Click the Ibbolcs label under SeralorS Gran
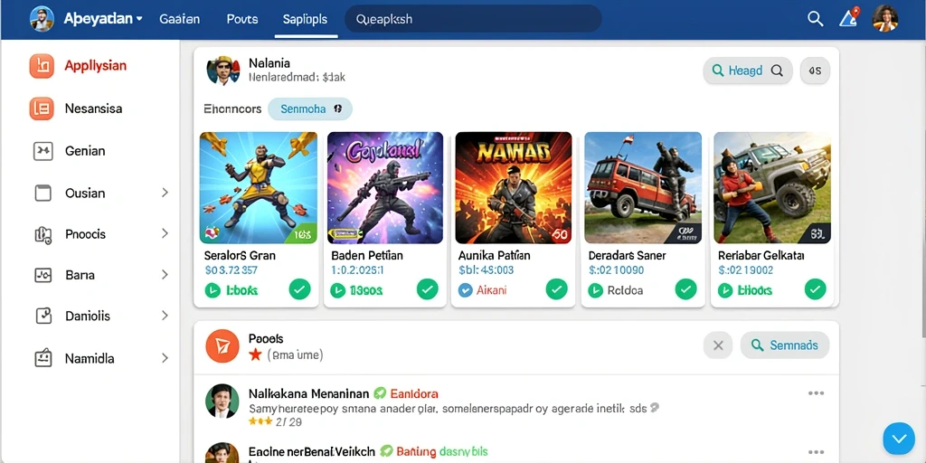This screenshot has width=926, height=463. (x=241, y=290)
